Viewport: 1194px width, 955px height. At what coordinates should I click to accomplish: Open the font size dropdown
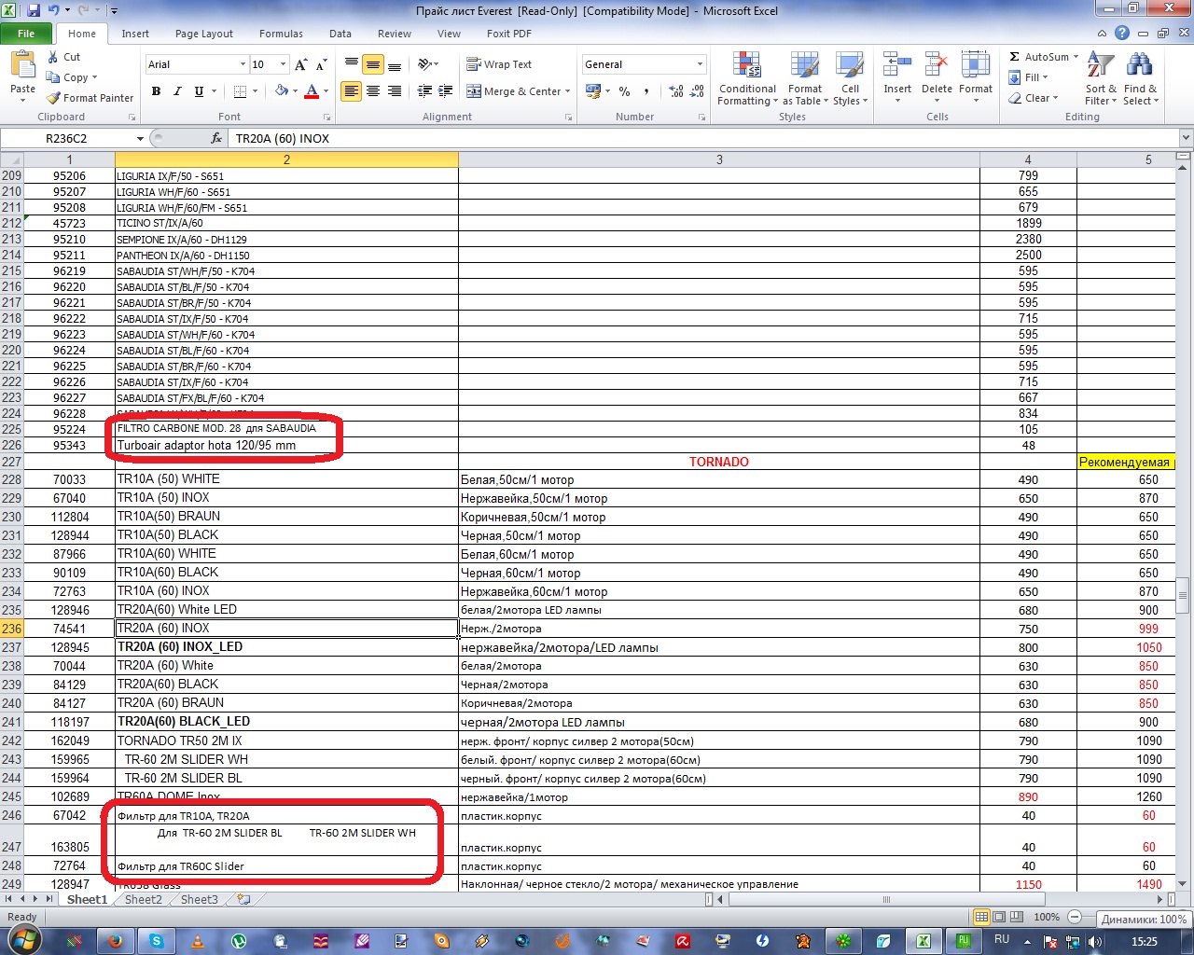(x=283, y=64)
